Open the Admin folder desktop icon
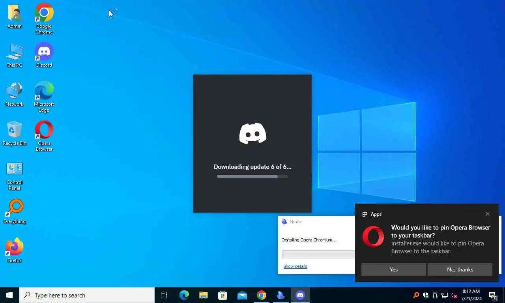 click(x=15, y=17)
